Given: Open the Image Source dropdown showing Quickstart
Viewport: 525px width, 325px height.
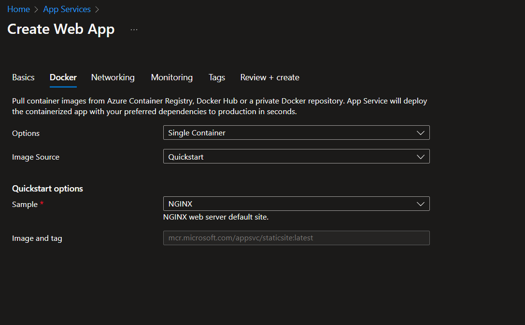Looking at the screenshot, I should point(297,156).
